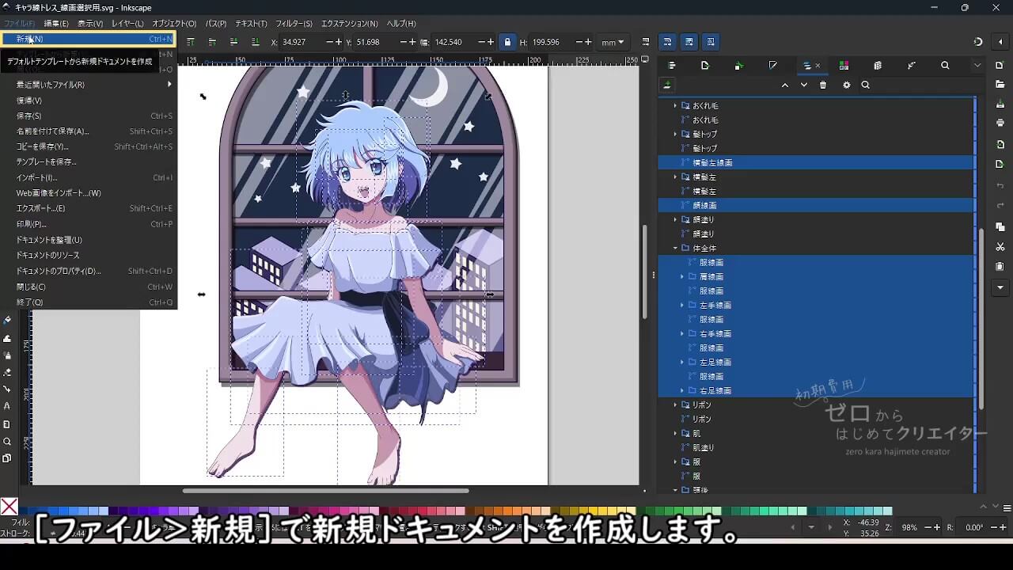The width and height of the screenshot is (1013, 570).
Task: Click the scissors cut icon in the command bar
Action: 1000,247
